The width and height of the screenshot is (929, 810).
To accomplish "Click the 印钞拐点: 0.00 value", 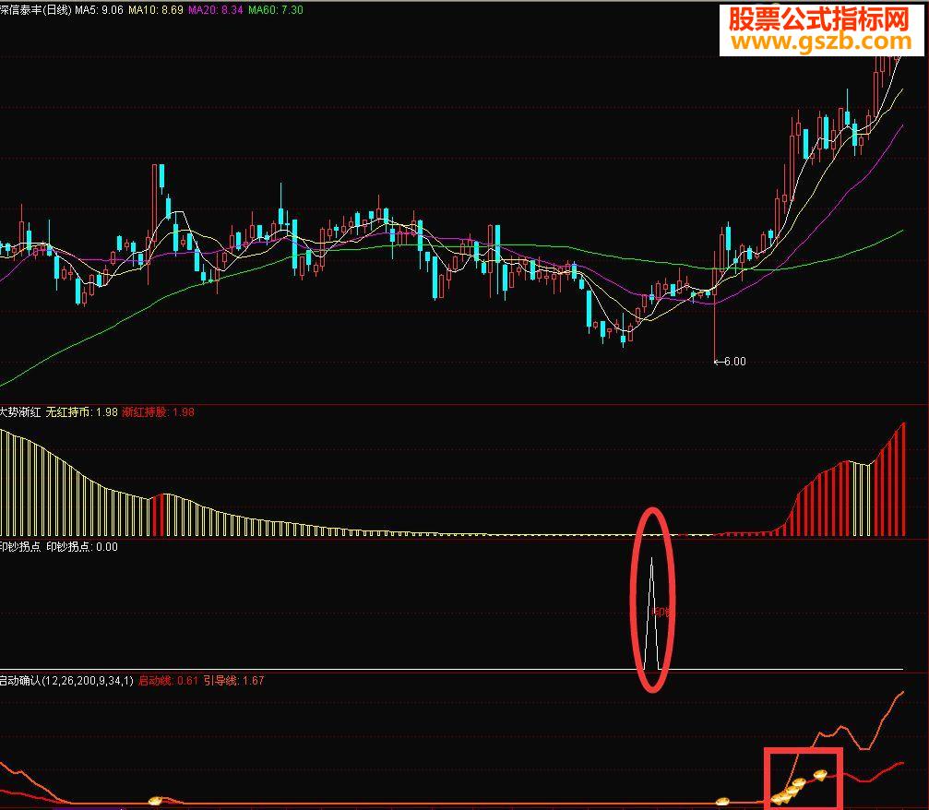I will [82, 547].
